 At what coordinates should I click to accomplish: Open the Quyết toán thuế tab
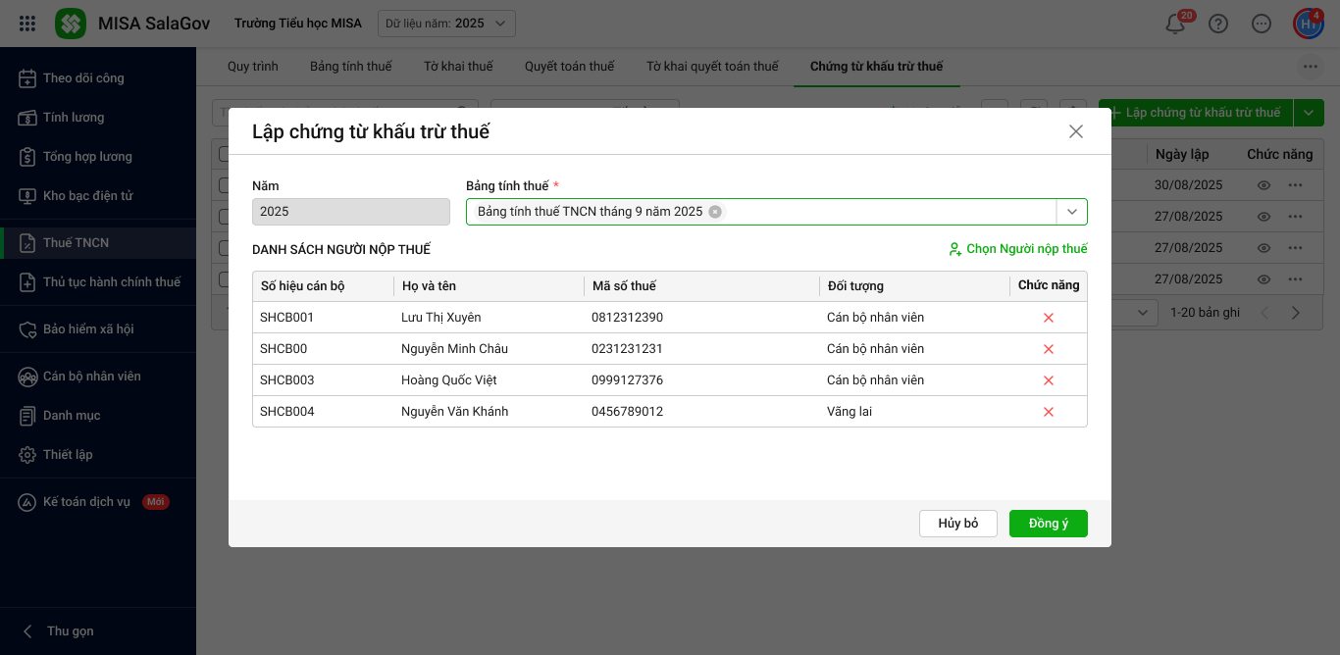tap(569, 67)
